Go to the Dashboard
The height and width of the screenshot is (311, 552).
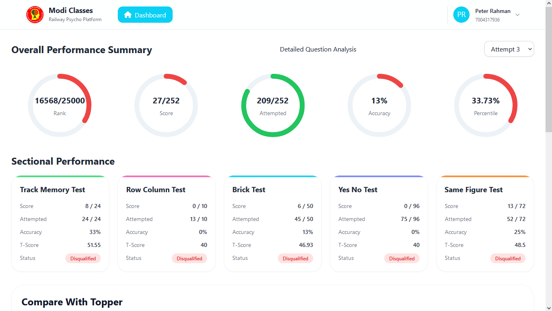click(x=145, y=15)
